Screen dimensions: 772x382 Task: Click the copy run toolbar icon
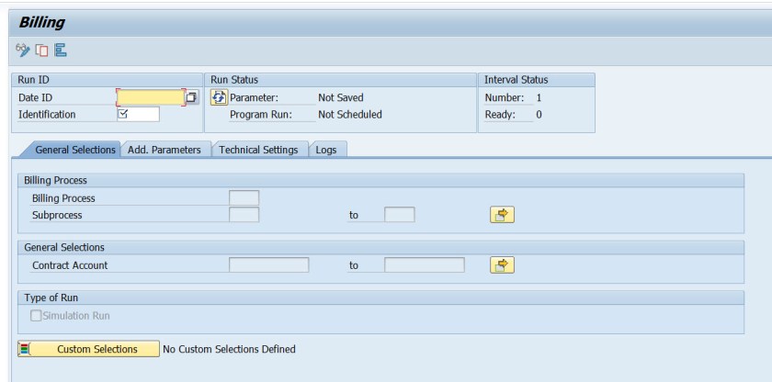42,51
